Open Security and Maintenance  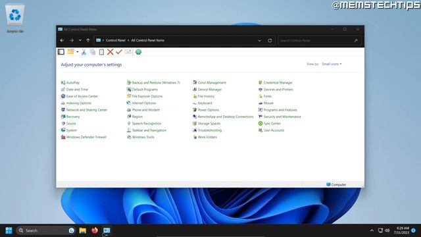[x=280, y=117]
